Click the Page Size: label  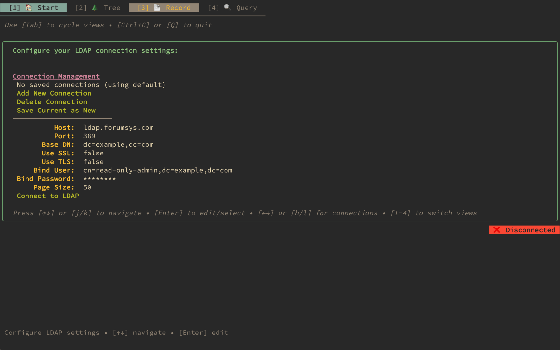coord(54,187)
